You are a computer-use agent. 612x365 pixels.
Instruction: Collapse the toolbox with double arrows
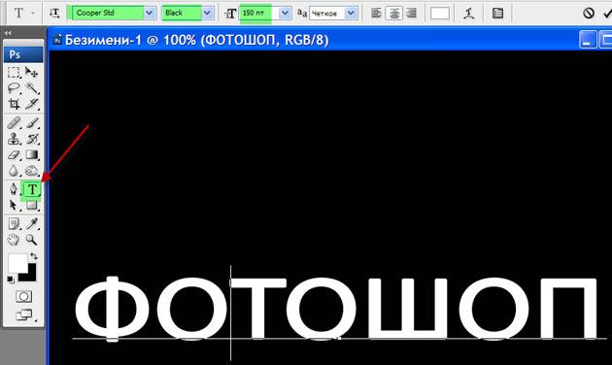[x=8, y=33]
